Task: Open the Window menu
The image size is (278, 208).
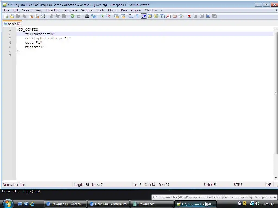Action: coord(151,10)
